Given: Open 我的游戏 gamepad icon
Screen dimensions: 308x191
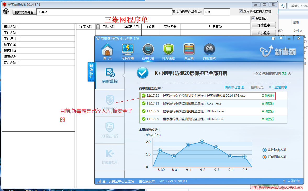Looking at the screenshot, I should pos(209,51).
